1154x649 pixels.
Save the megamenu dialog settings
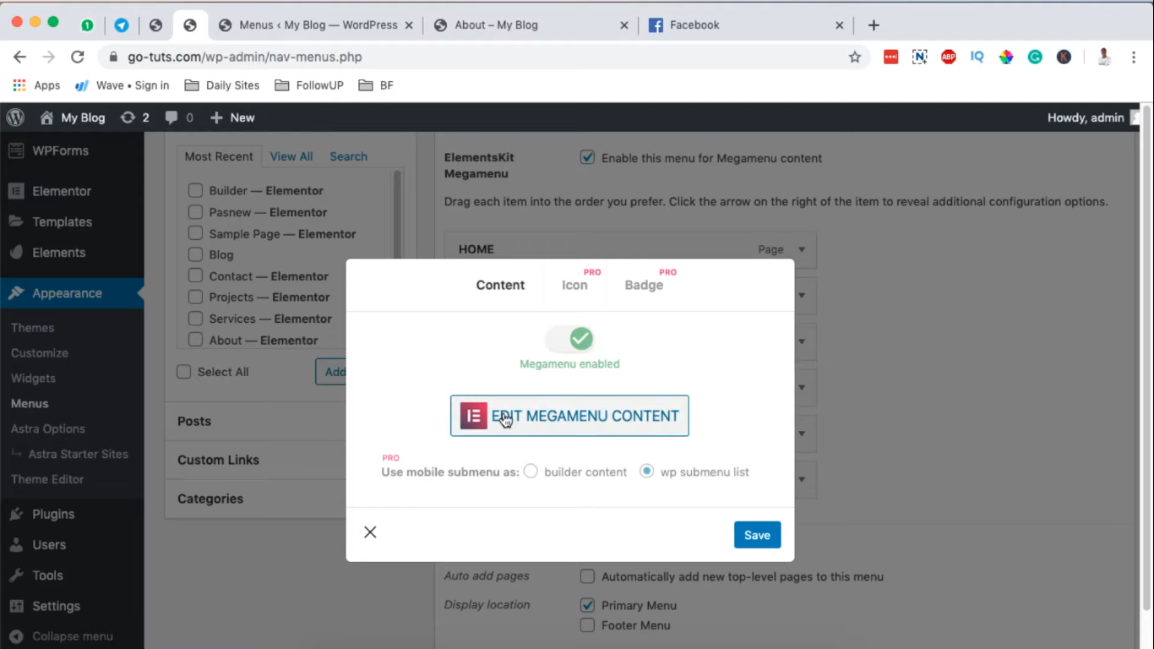click(x=757, y=535)
